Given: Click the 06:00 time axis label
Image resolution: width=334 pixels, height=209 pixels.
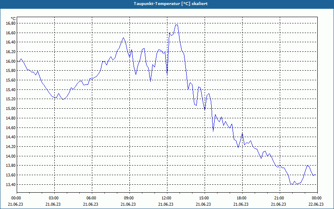Looking at the screenshot, I should tap(92, 198).
